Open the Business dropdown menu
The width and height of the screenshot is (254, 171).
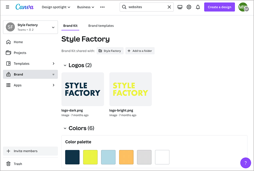(x=85, y=7)
